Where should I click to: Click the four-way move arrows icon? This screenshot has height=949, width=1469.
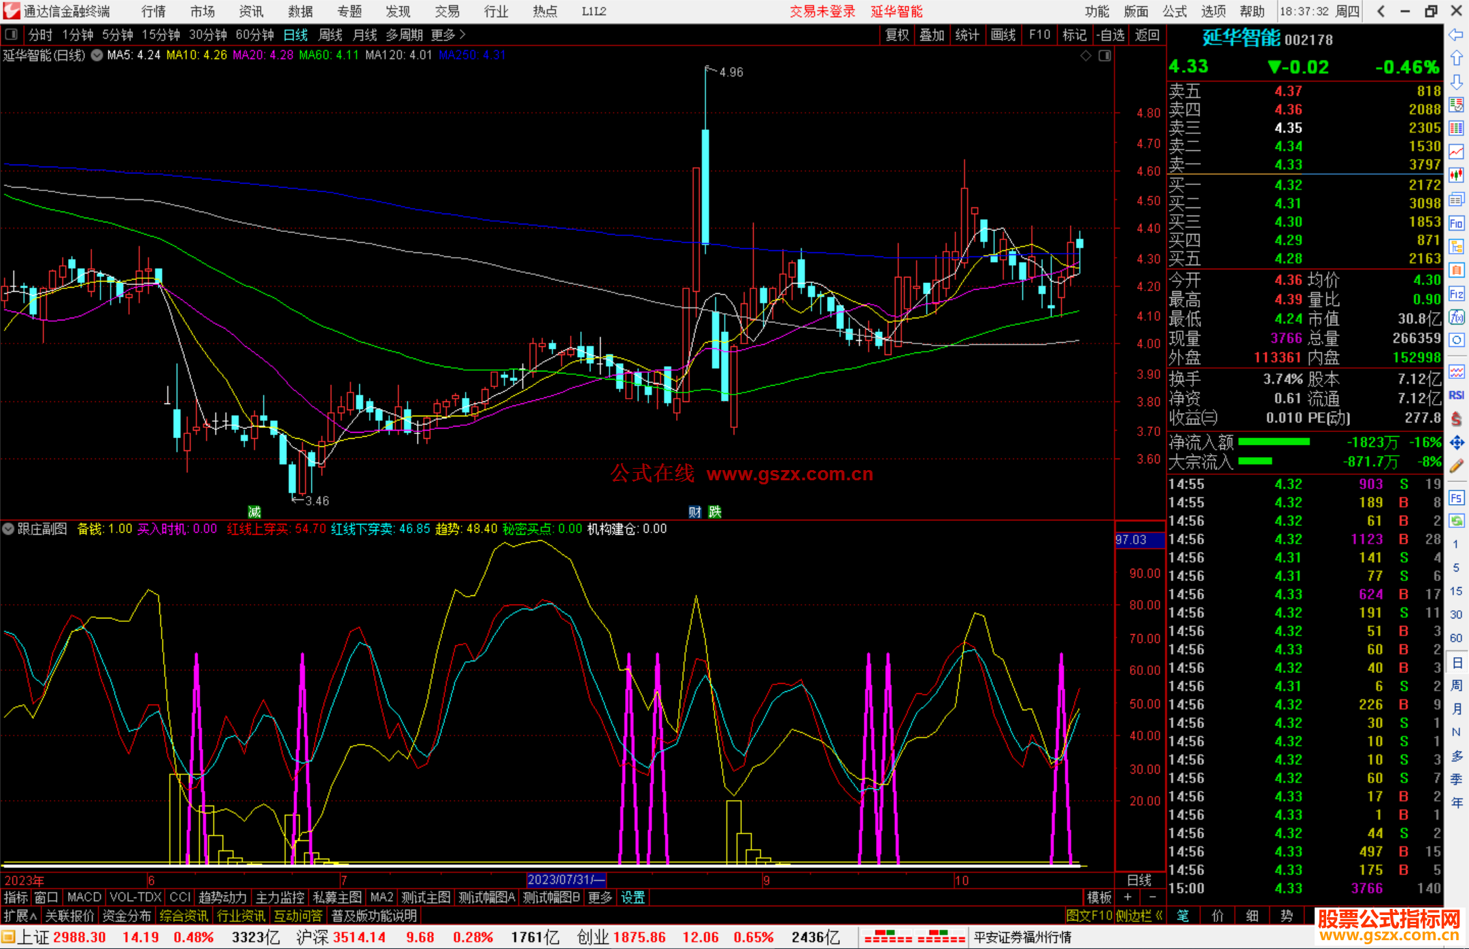click(1456, 443)
